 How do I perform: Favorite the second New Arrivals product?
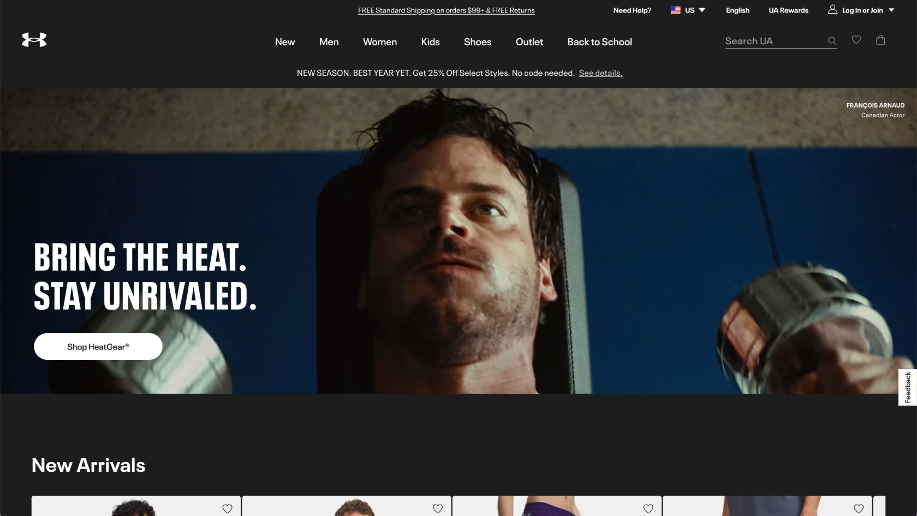click(438, 509)
